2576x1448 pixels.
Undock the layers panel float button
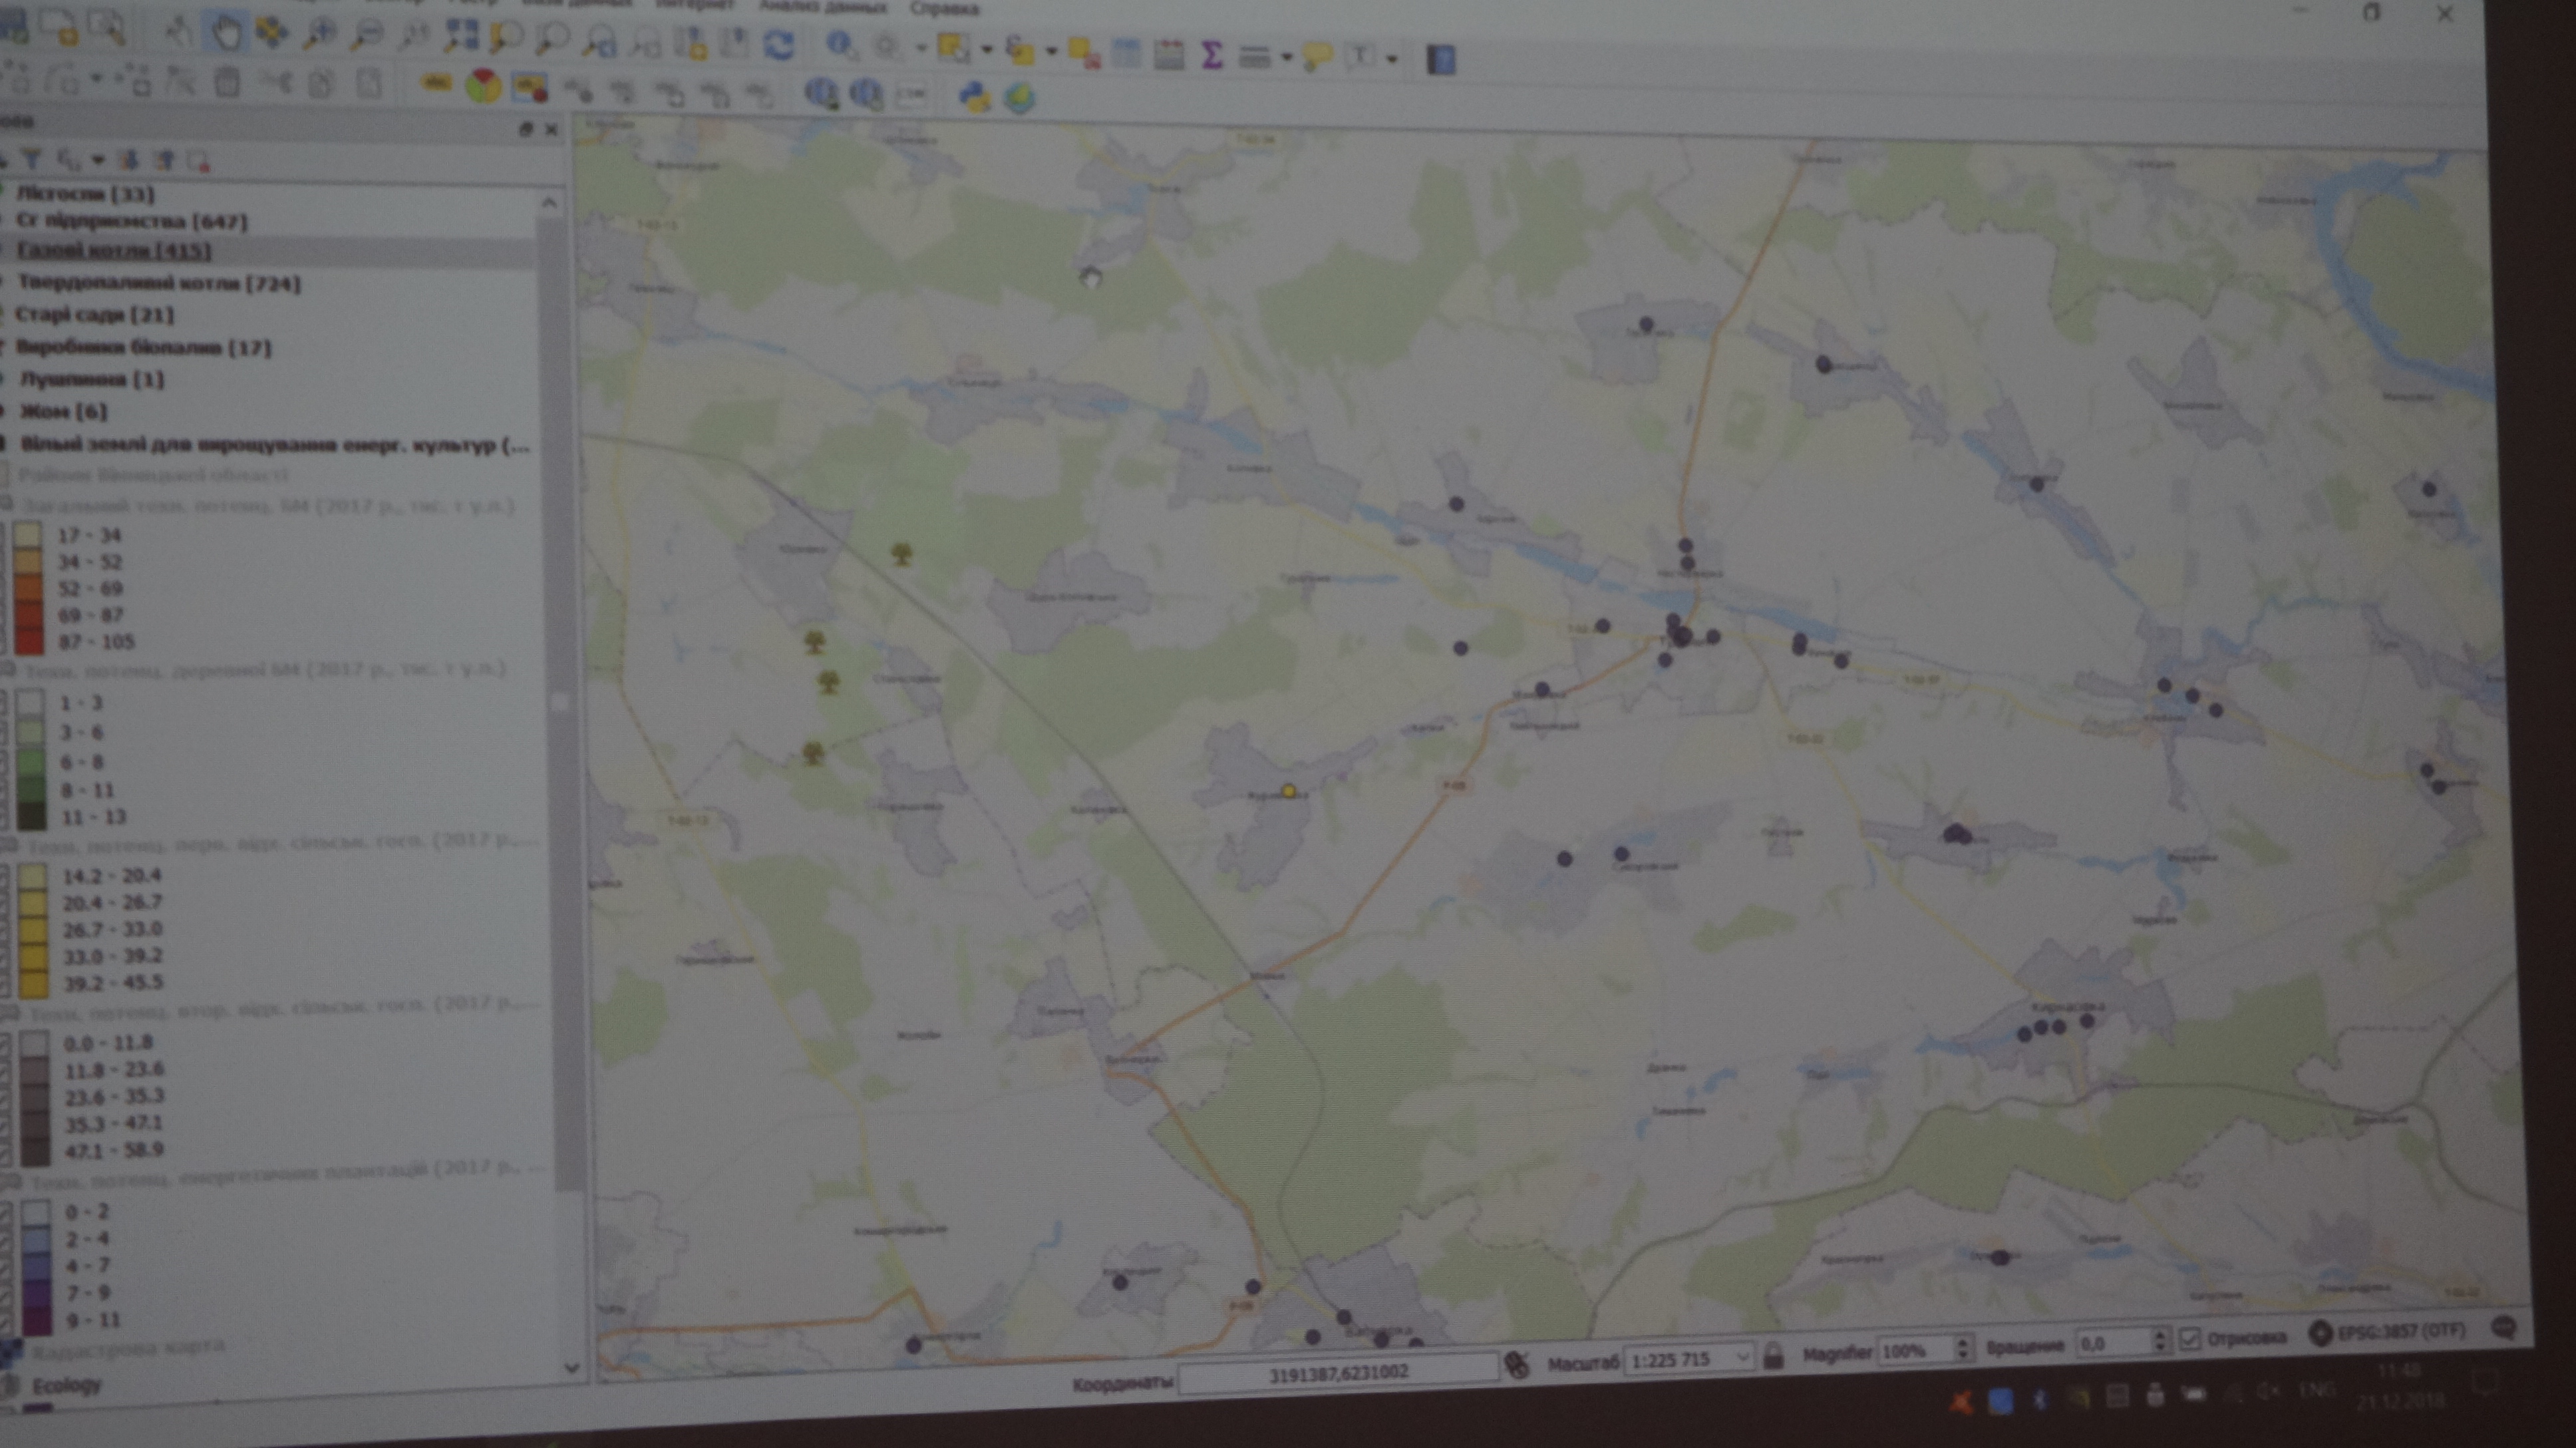coord(526,128)
